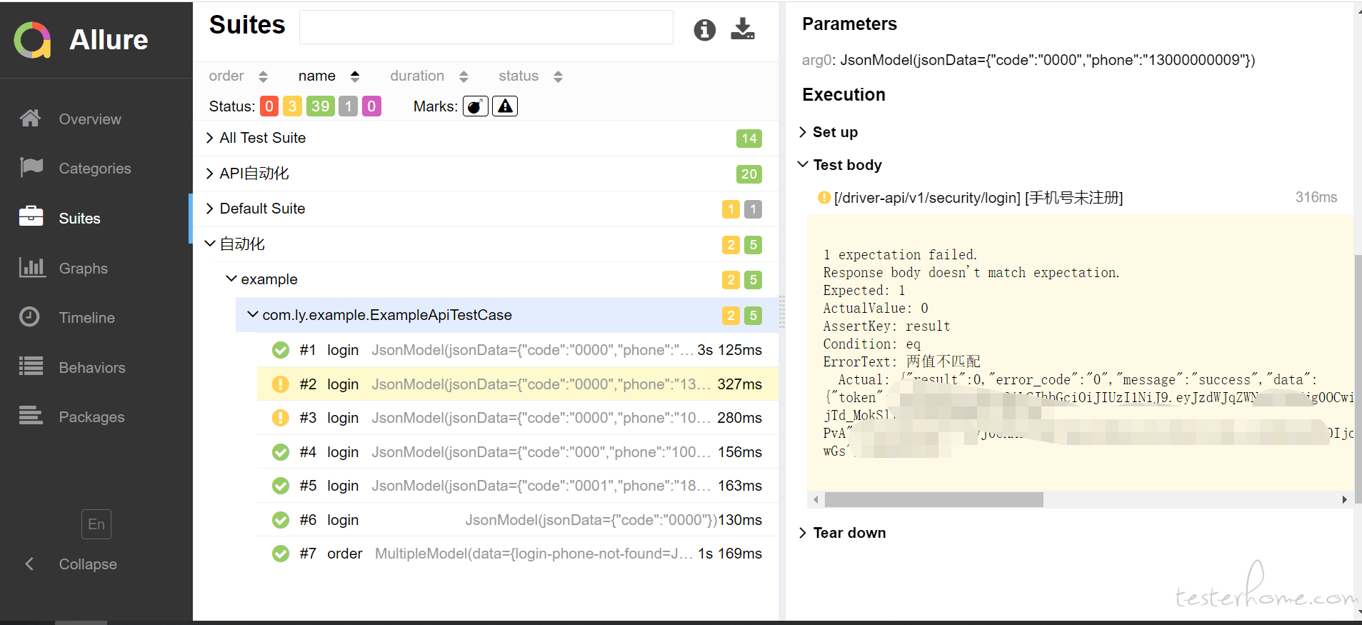Toggle broken status filter showing 3
The image size is (1362, 625).
pyautogui.click(x=292, y=106)
